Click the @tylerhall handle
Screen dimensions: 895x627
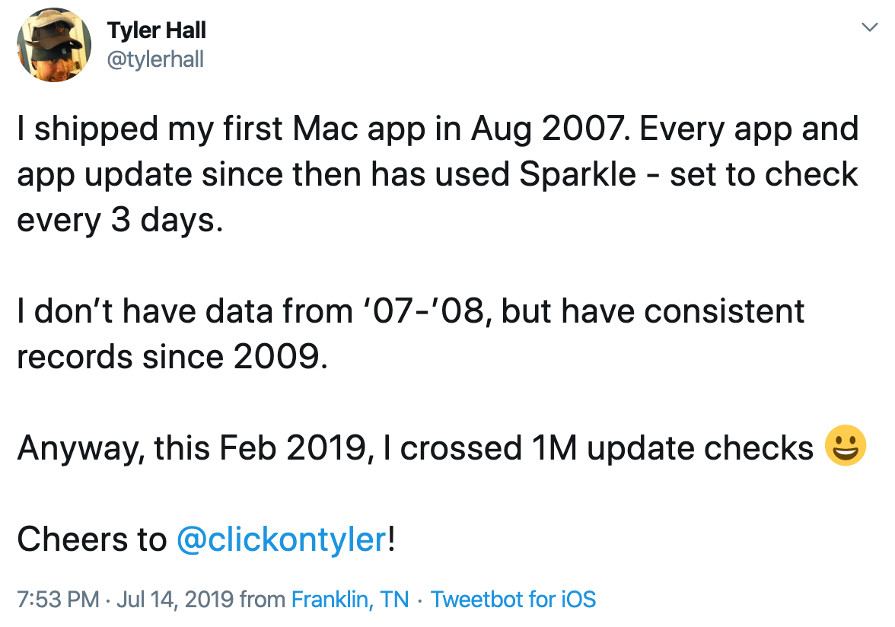[x=155, y=59]
